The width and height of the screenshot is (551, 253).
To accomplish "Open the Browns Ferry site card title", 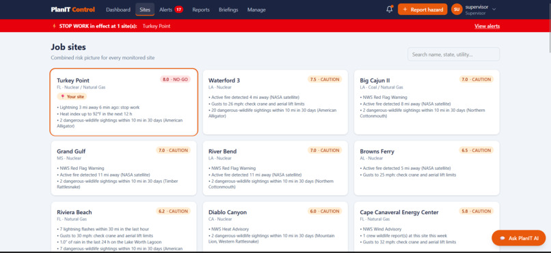I will (377, 151).
